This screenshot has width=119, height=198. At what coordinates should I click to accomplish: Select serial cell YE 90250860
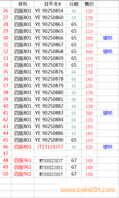click(49, 17)
